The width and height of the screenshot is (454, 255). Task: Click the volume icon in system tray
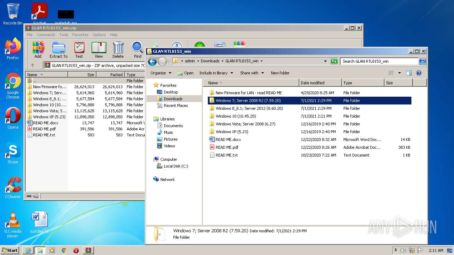403,250
